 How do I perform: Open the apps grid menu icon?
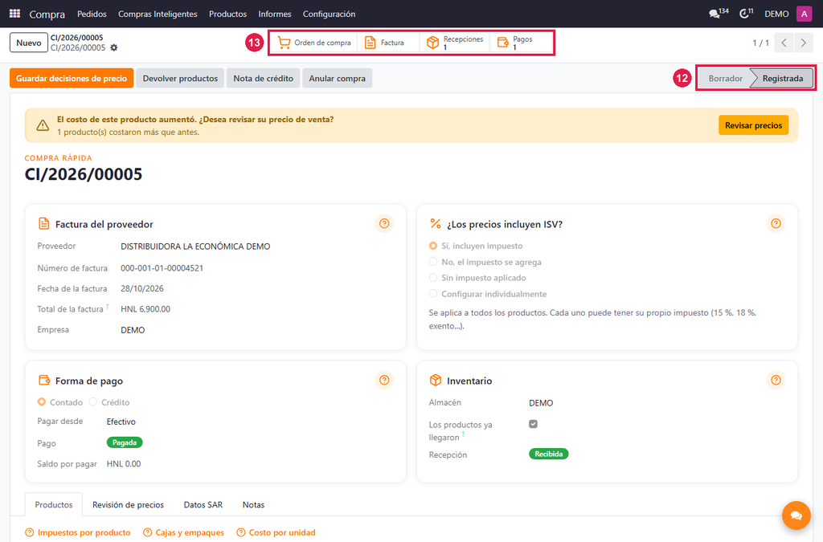pos(14,14)
